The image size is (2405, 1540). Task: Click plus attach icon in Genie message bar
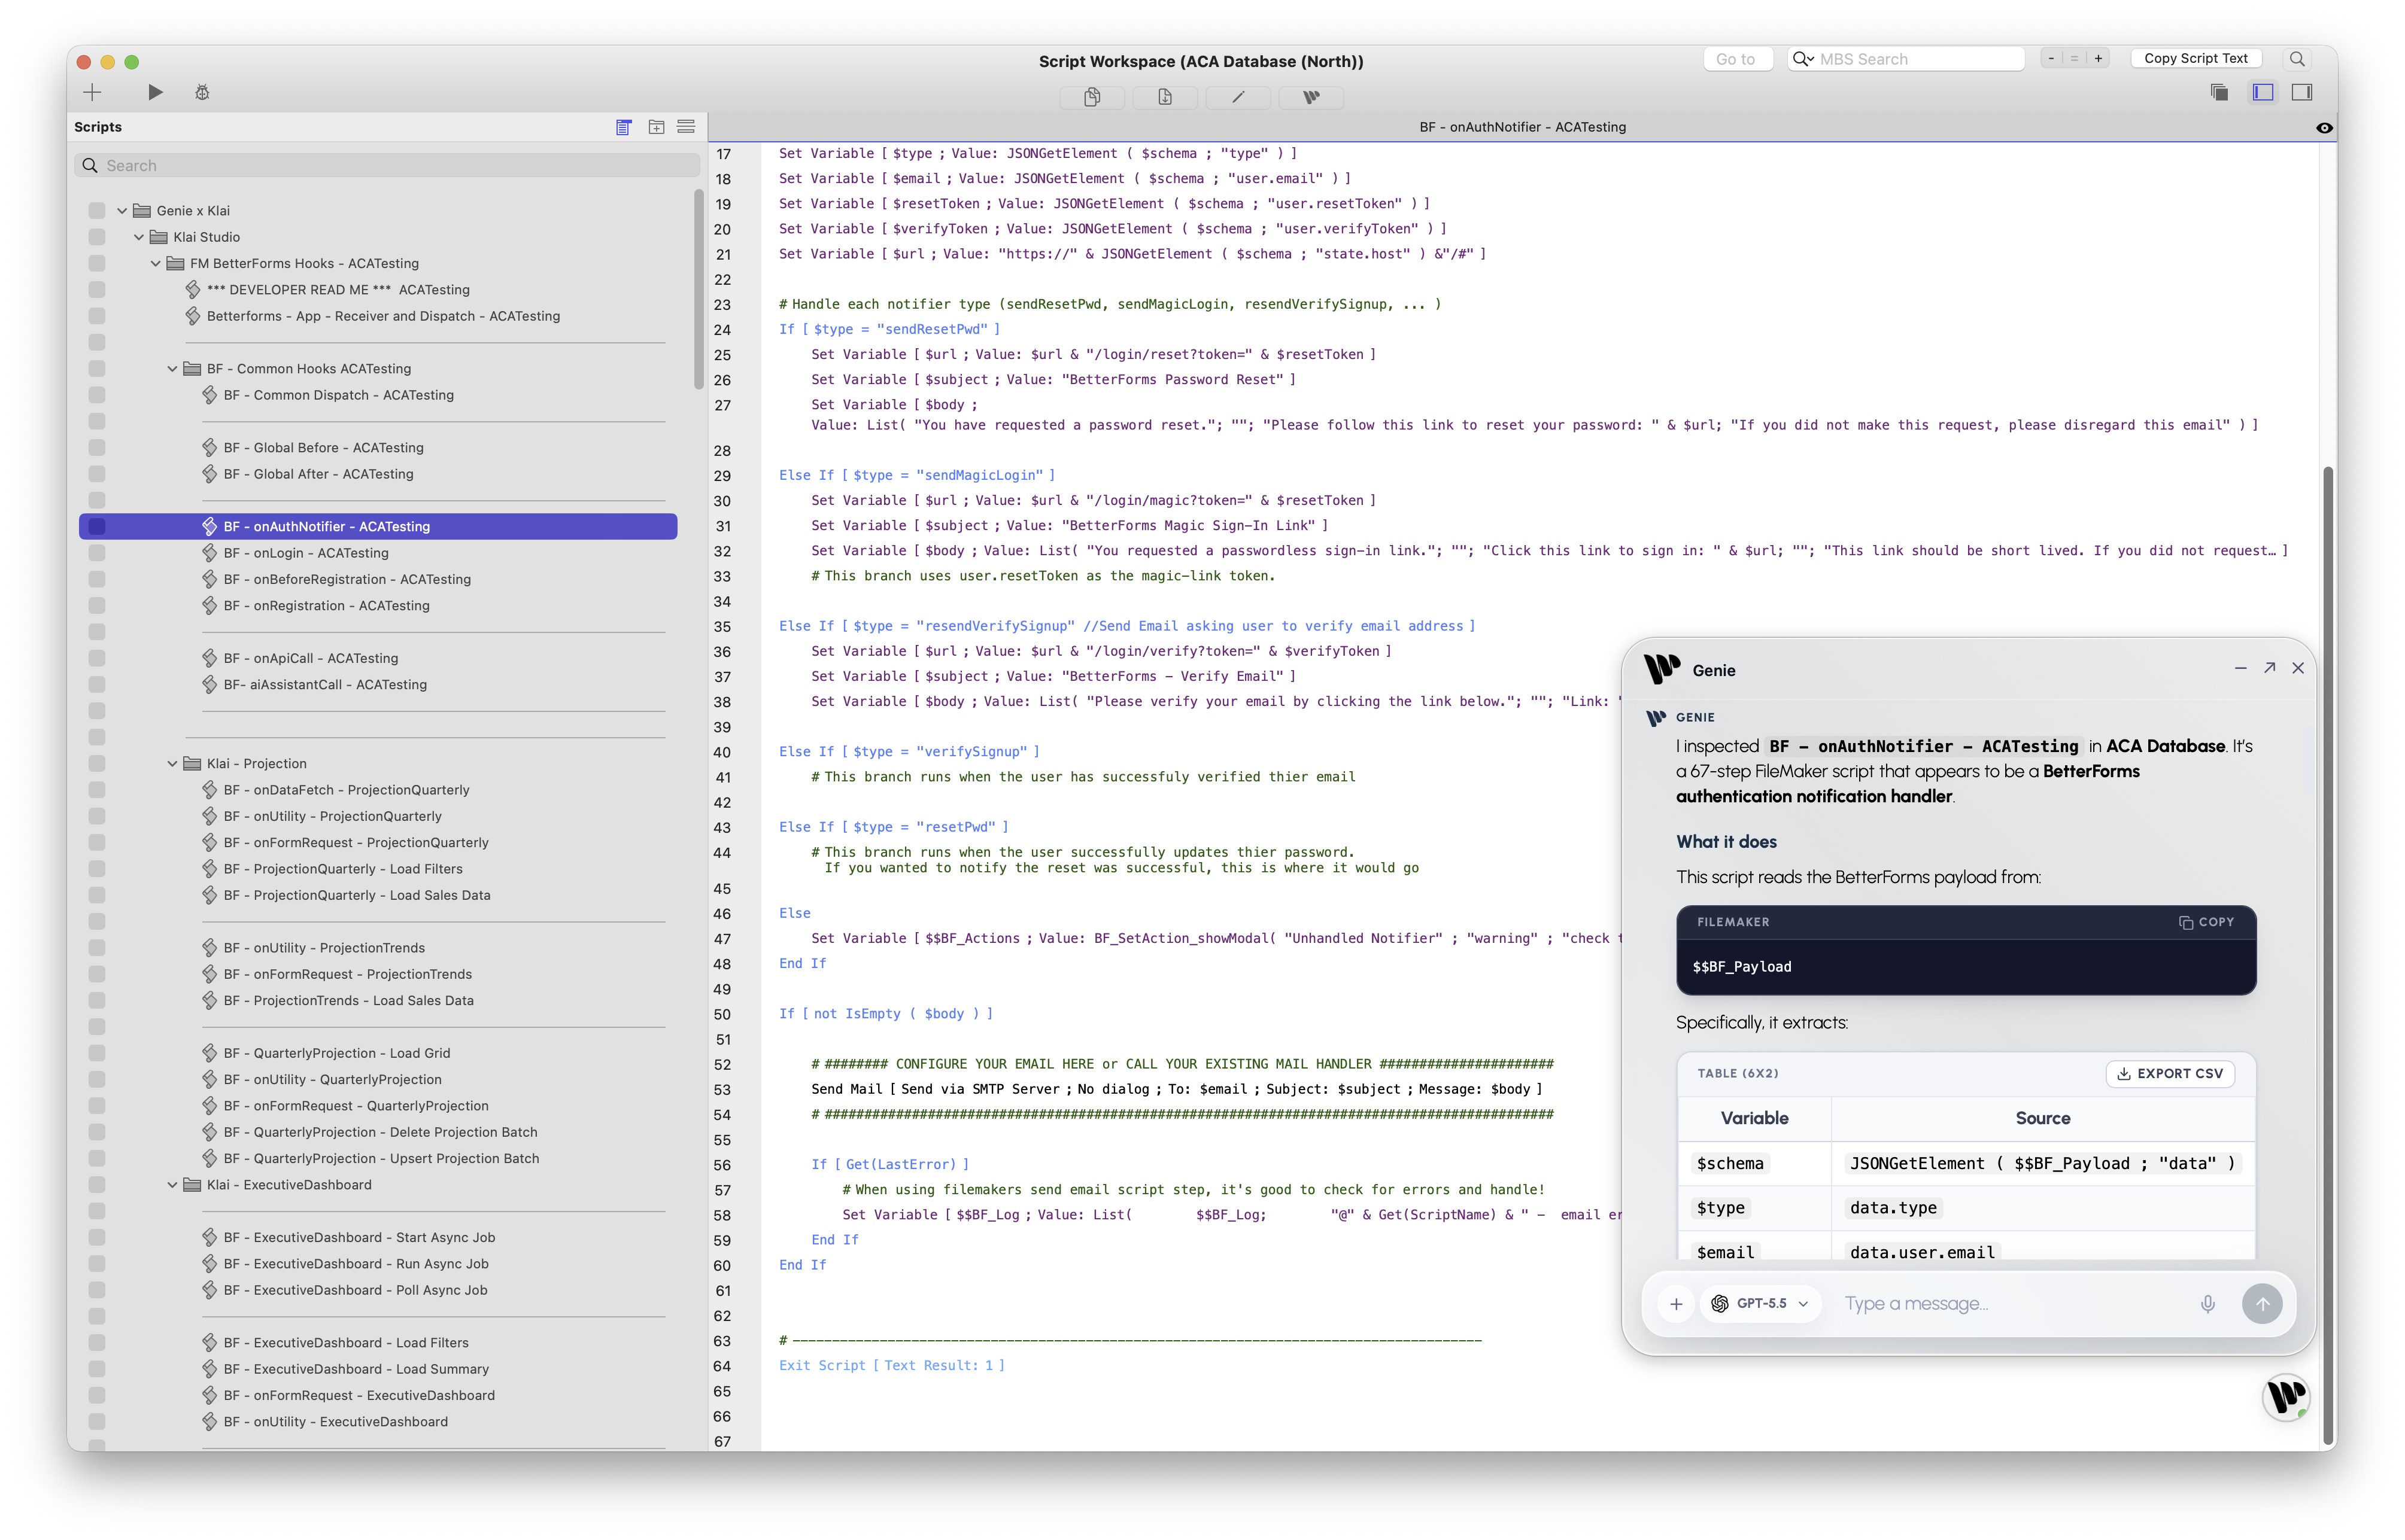pos(1676,1304)
